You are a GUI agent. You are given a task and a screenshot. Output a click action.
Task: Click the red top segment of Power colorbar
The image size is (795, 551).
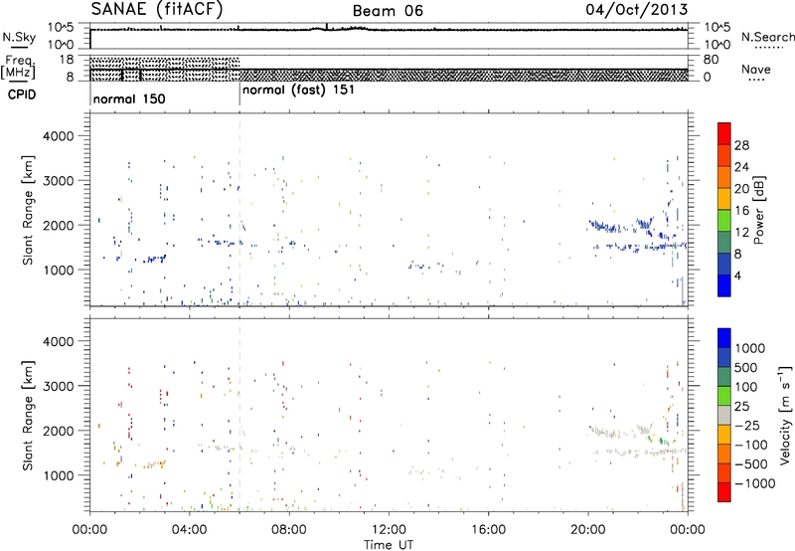click(724, 133)
